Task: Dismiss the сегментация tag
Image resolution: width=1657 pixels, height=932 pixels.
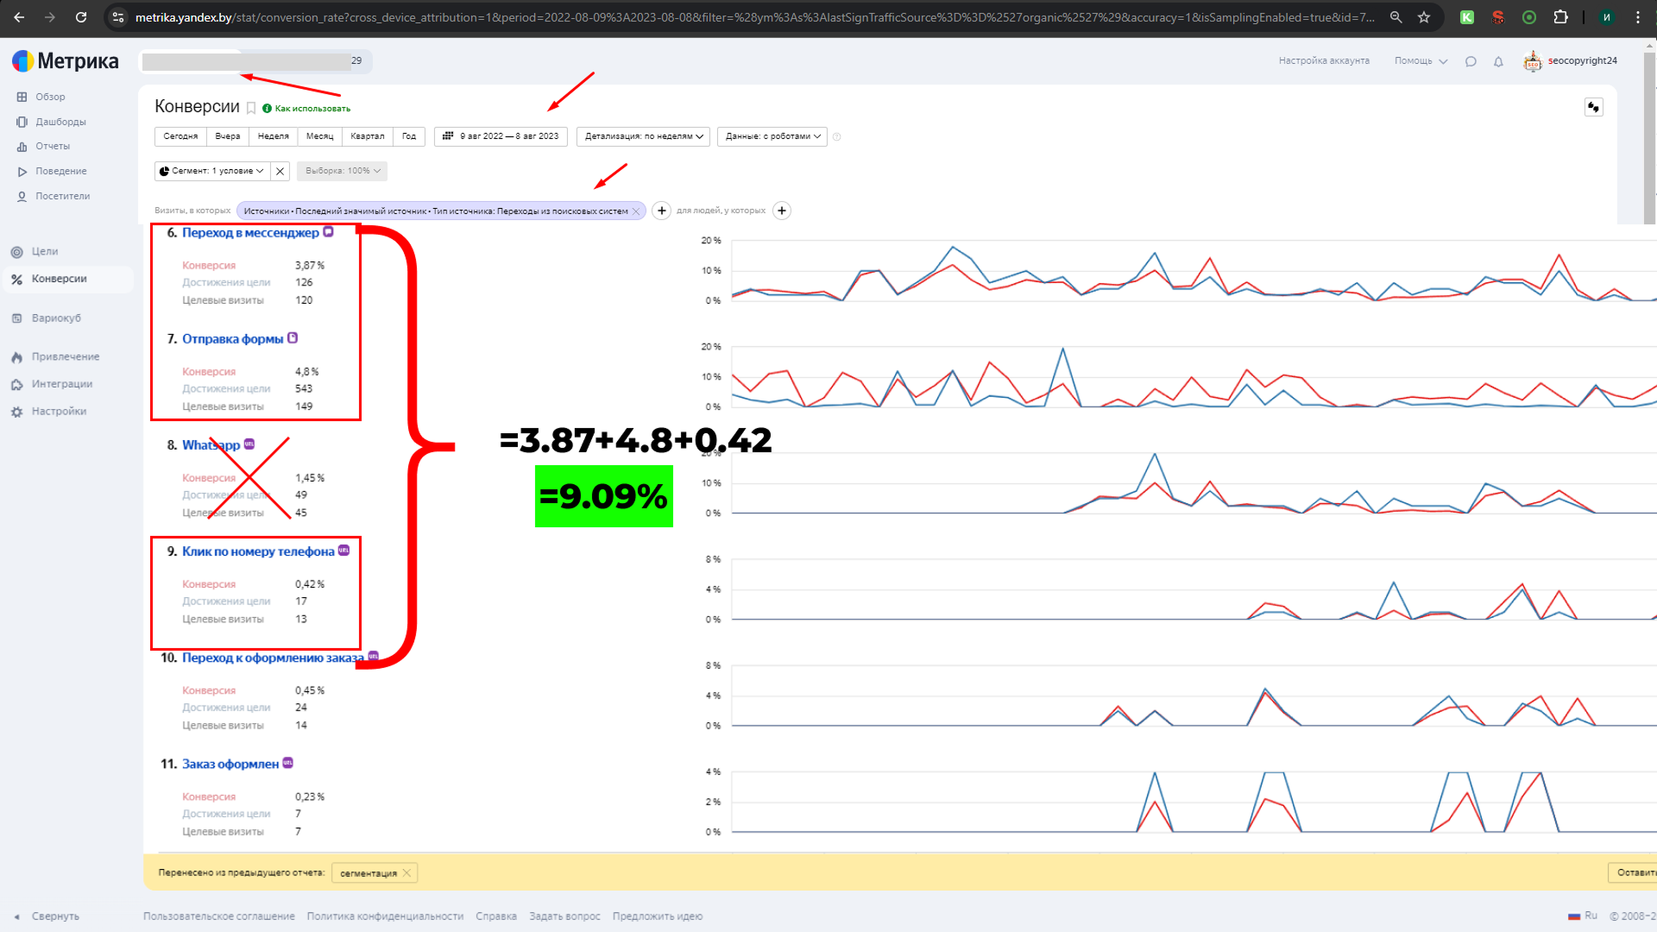Action: pos(406,872)
